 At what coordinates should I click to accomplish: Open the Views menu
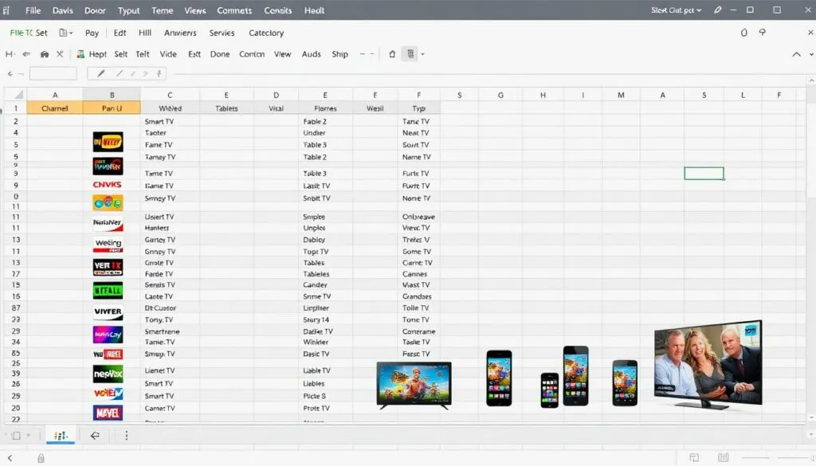(x=194, y=10)
